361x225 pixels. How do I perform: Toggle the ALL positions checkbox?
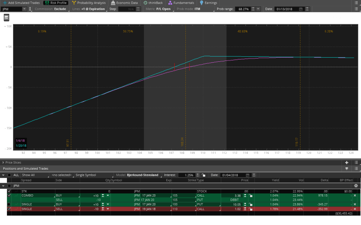9,175
